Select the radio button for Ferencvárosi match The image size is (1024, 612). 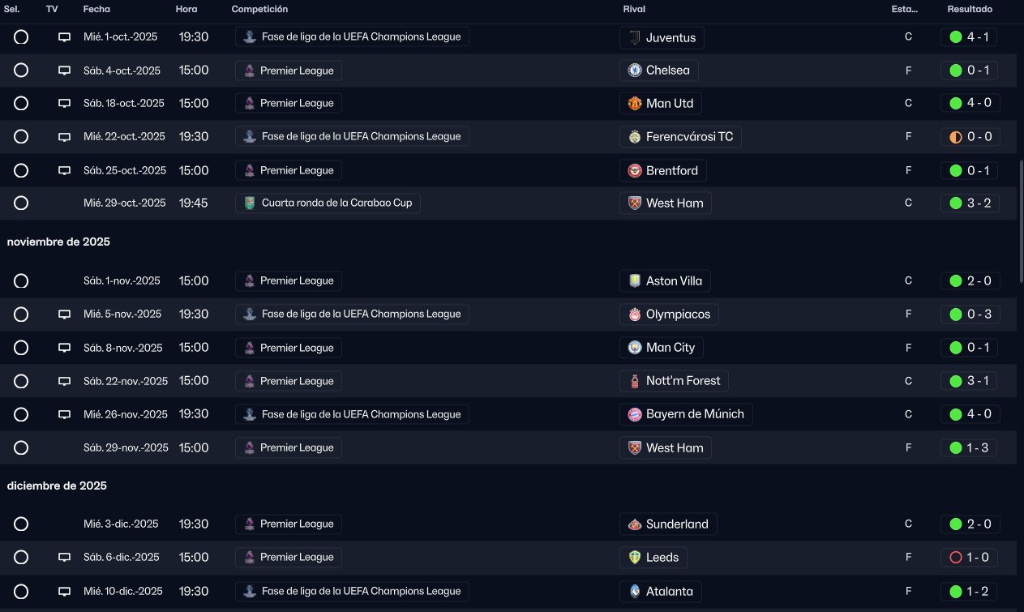(21, 137)
